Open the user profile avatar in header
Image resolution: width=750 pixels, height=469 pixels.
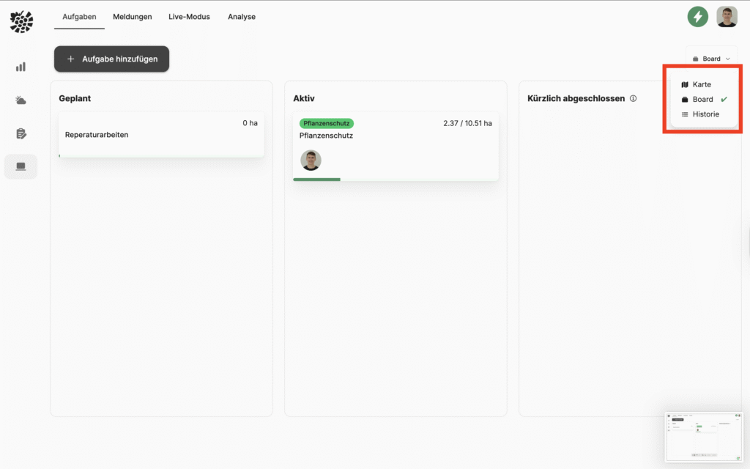[x=727, y=17]
